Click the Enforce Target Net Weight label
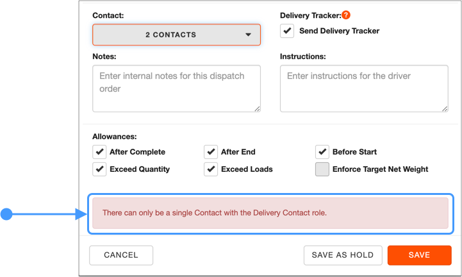 pos(381,169)
